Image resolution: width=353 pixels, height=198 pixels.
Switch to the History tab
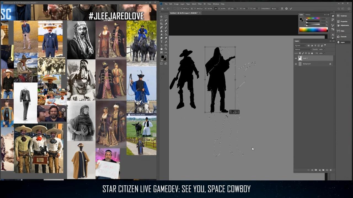click(308, 15)
